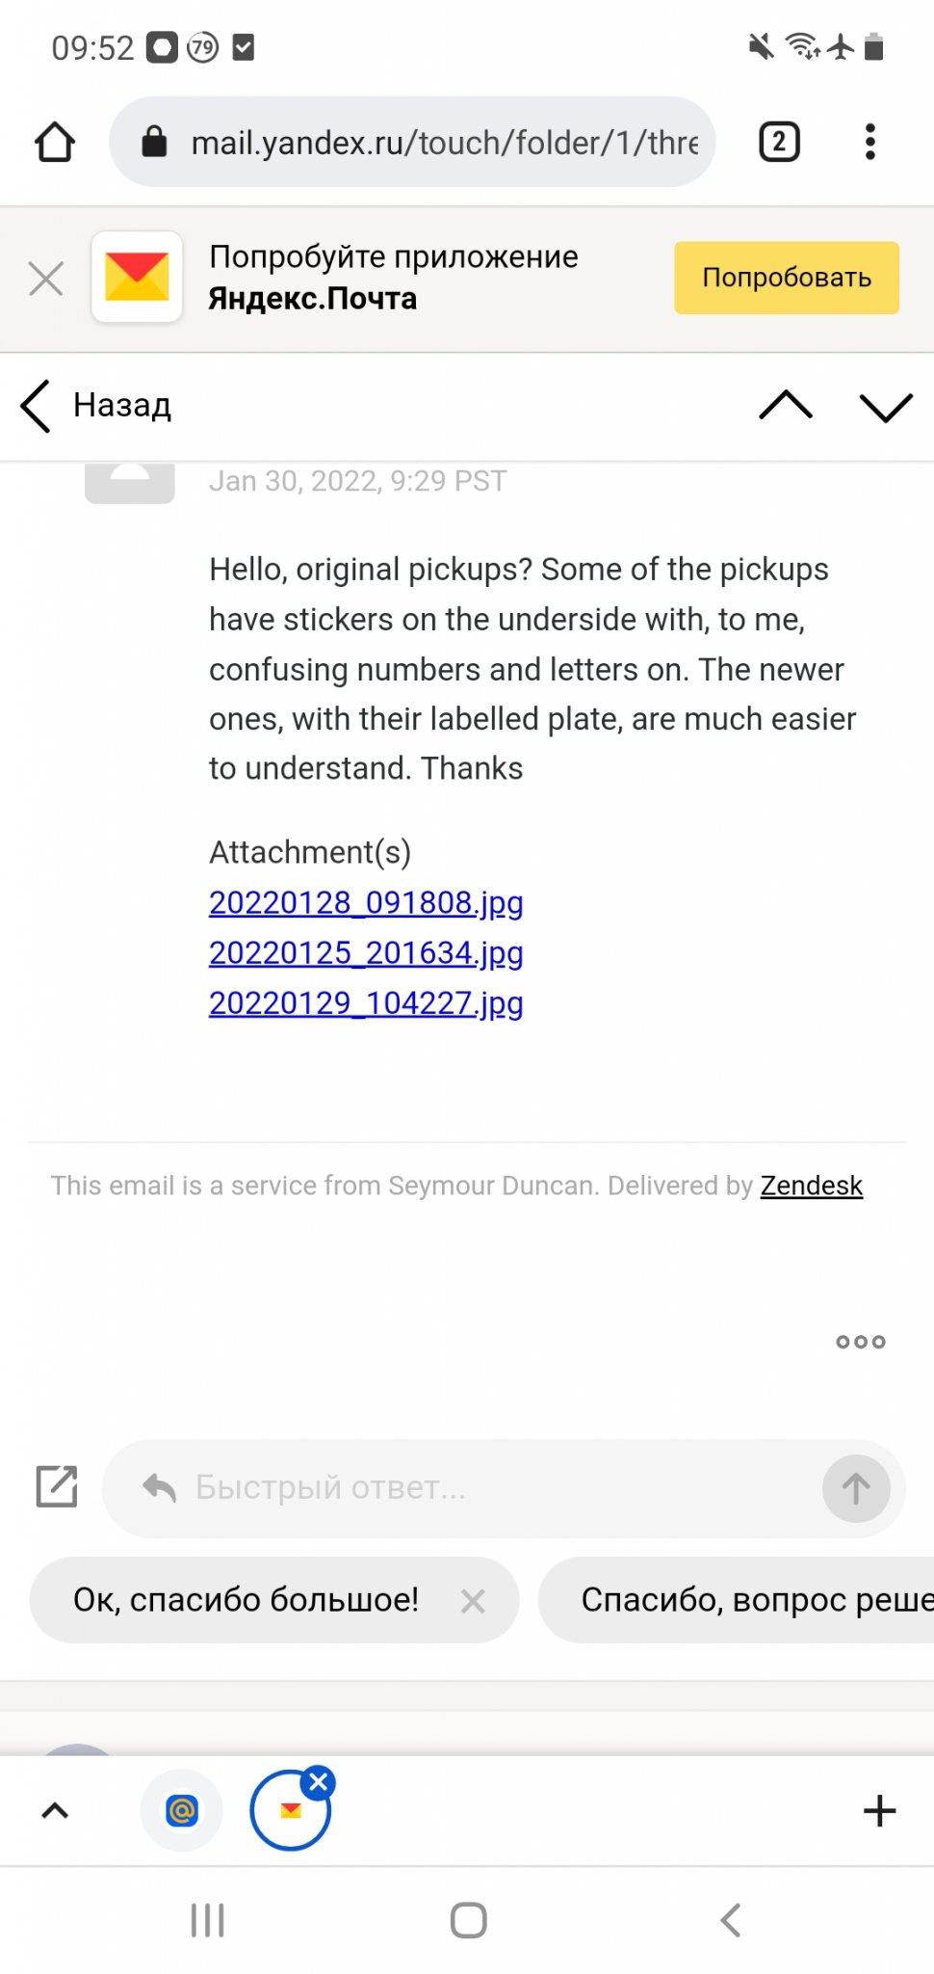934x1974 pixels.
Task: Remove the 'Ок, спасибо большое!' suggestion
Action: [x=473, y=1601]
